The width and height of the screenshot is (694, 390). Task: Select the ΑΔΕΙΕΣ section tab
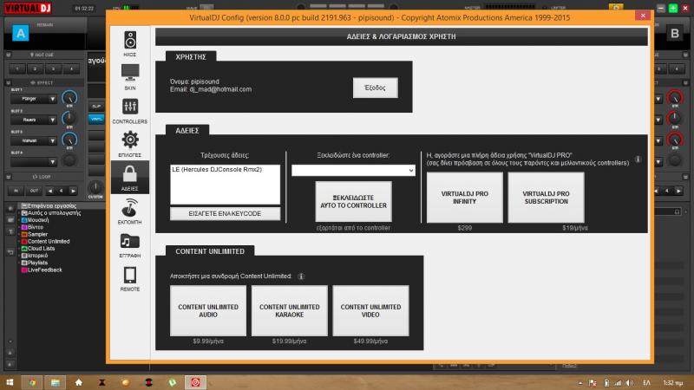pyautogui.click(x=187, y=131)
